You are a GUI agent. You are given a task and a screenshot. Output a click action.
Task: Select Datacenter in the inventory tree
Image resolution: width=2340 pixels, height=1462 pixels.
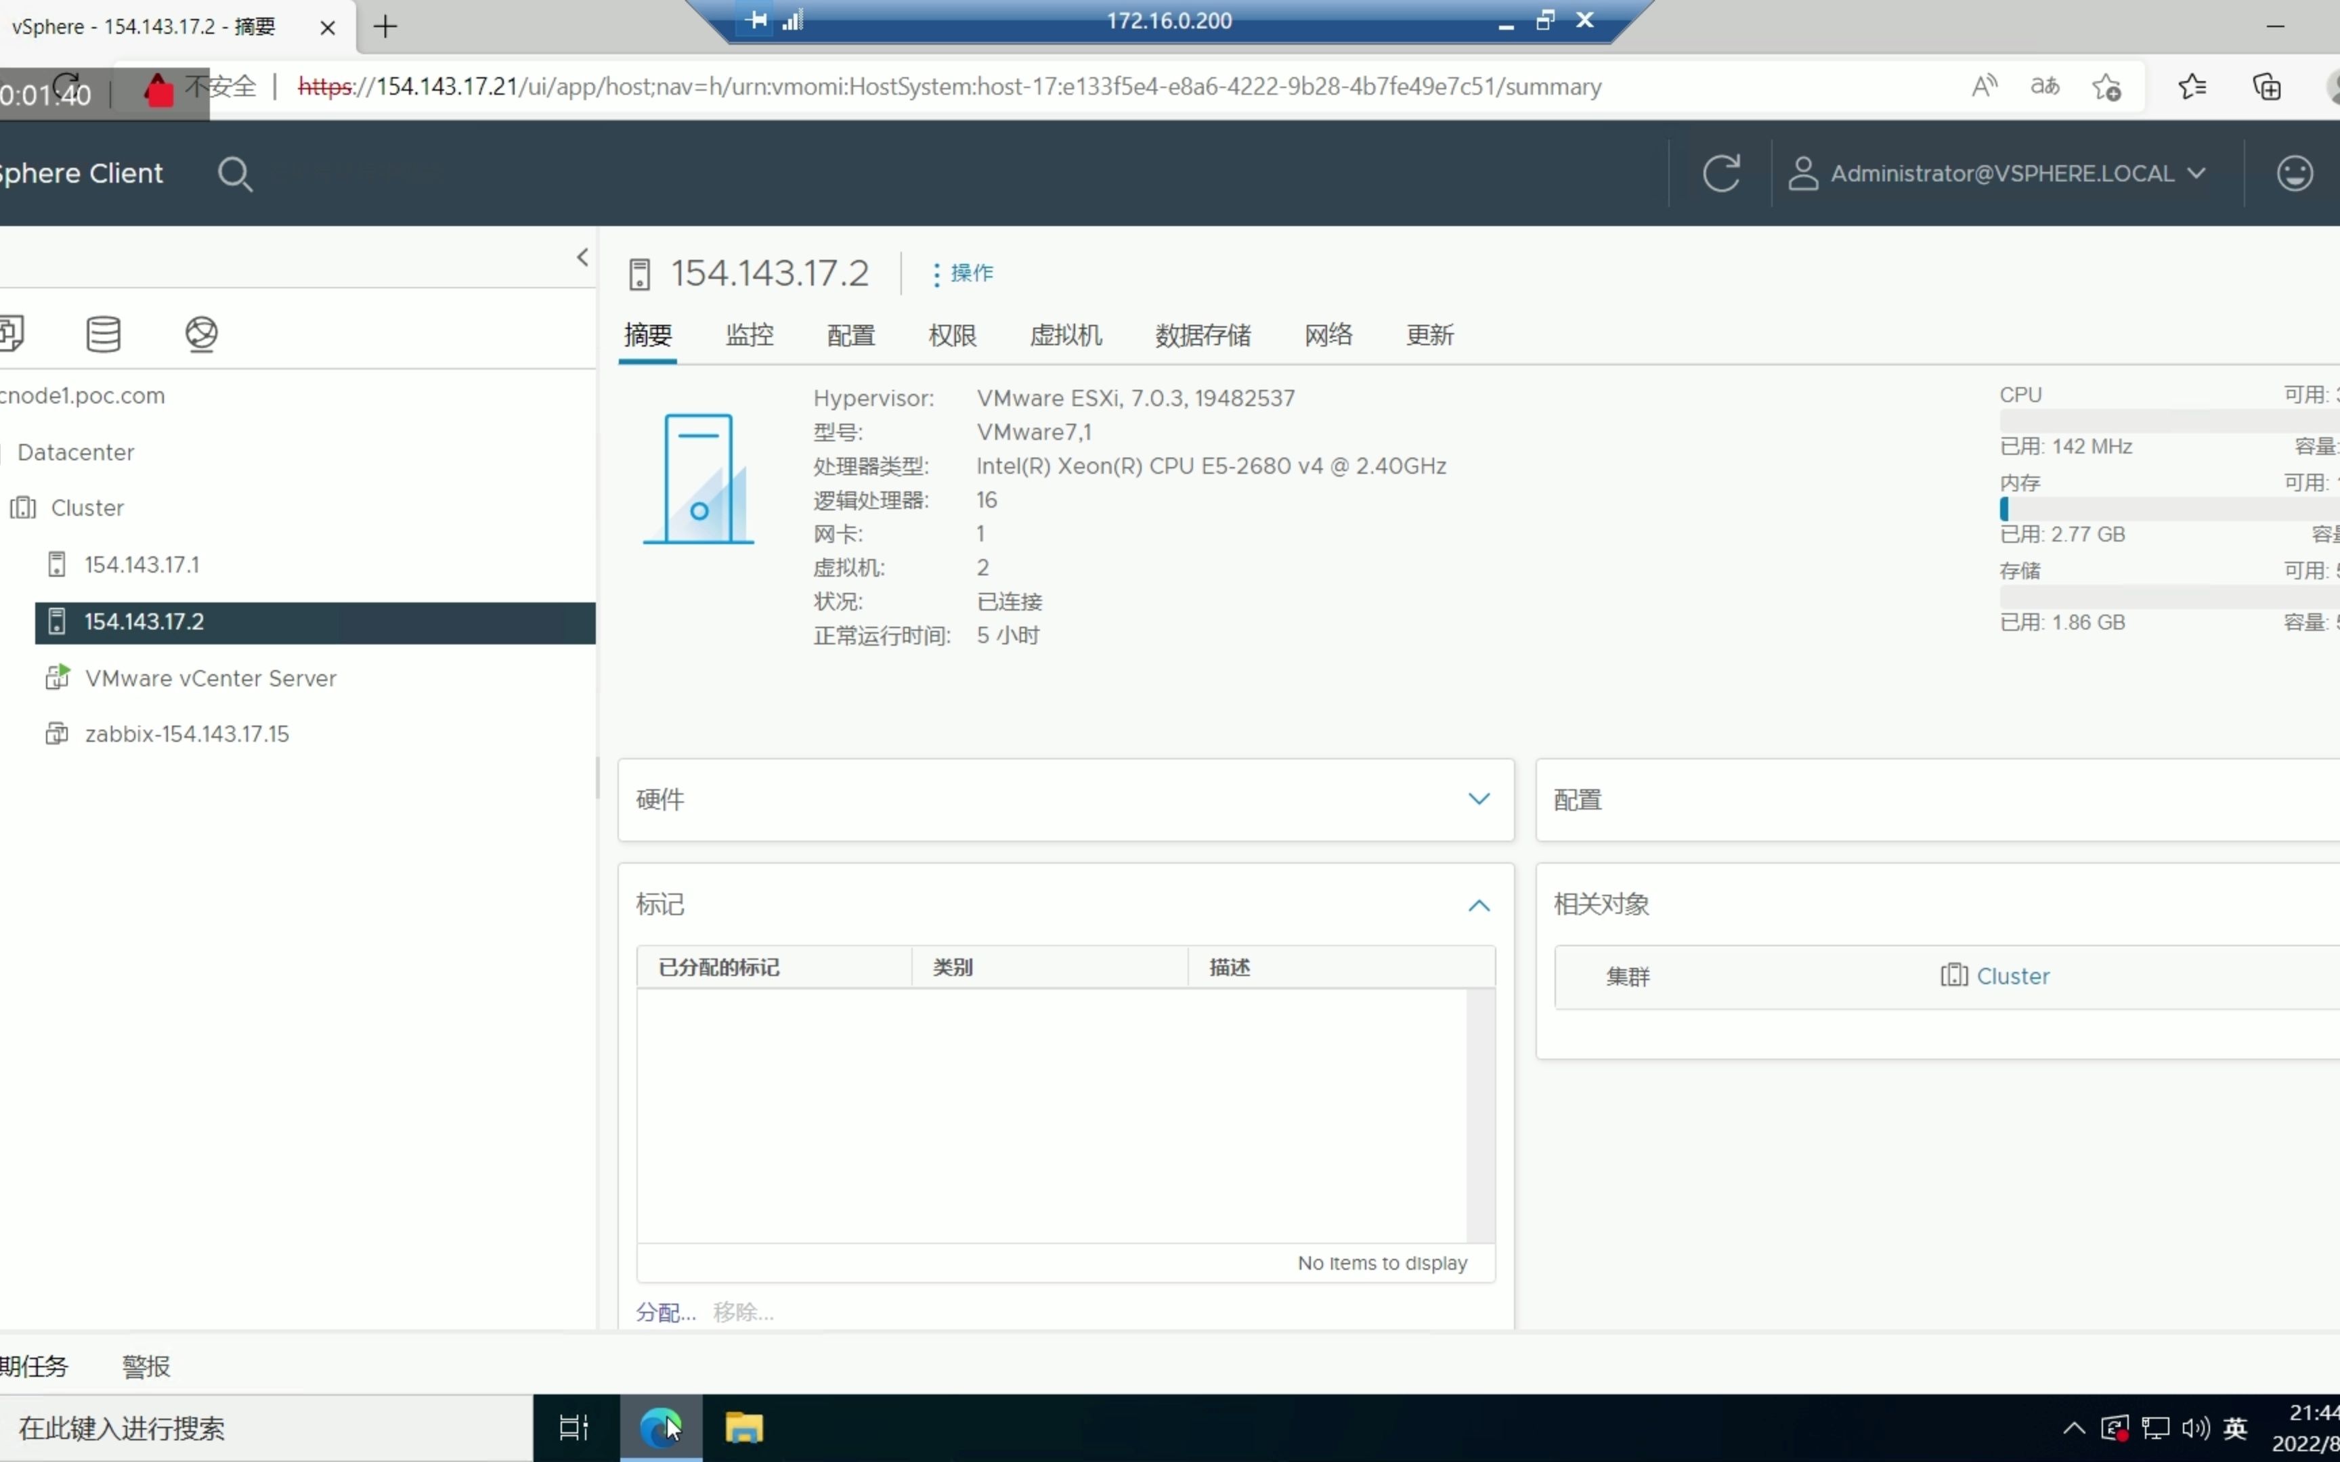75,451
